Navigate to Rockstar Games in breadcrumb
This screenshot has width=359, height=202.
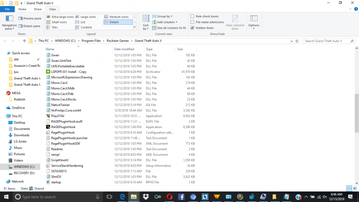(x=118, y=41)
